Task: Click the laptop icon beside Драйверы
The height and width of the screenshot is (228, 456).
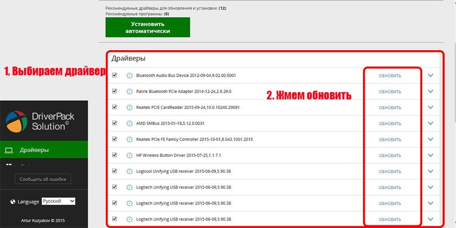Action: pos(9,150)
